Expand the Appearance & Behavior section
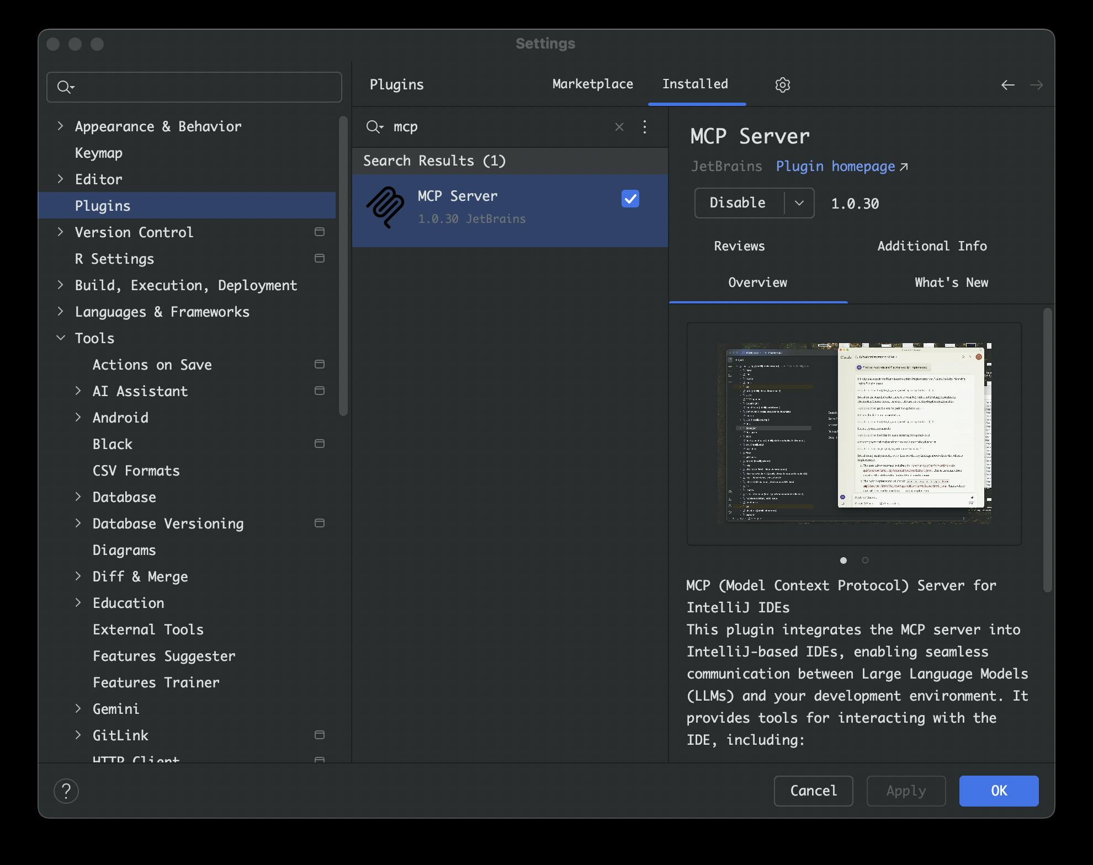Image resolution: width=1093 pixels, height=865 pixels. click(x=61, y=126)
